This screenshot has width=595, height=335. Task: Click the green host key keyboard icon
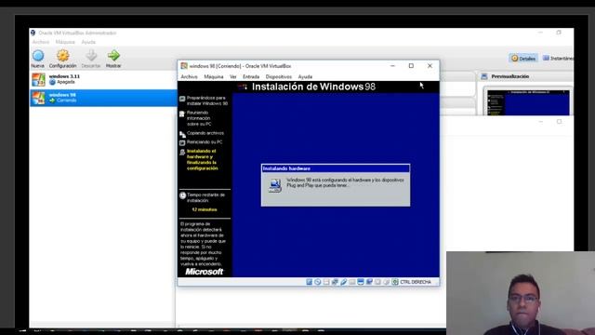(395, 282)
